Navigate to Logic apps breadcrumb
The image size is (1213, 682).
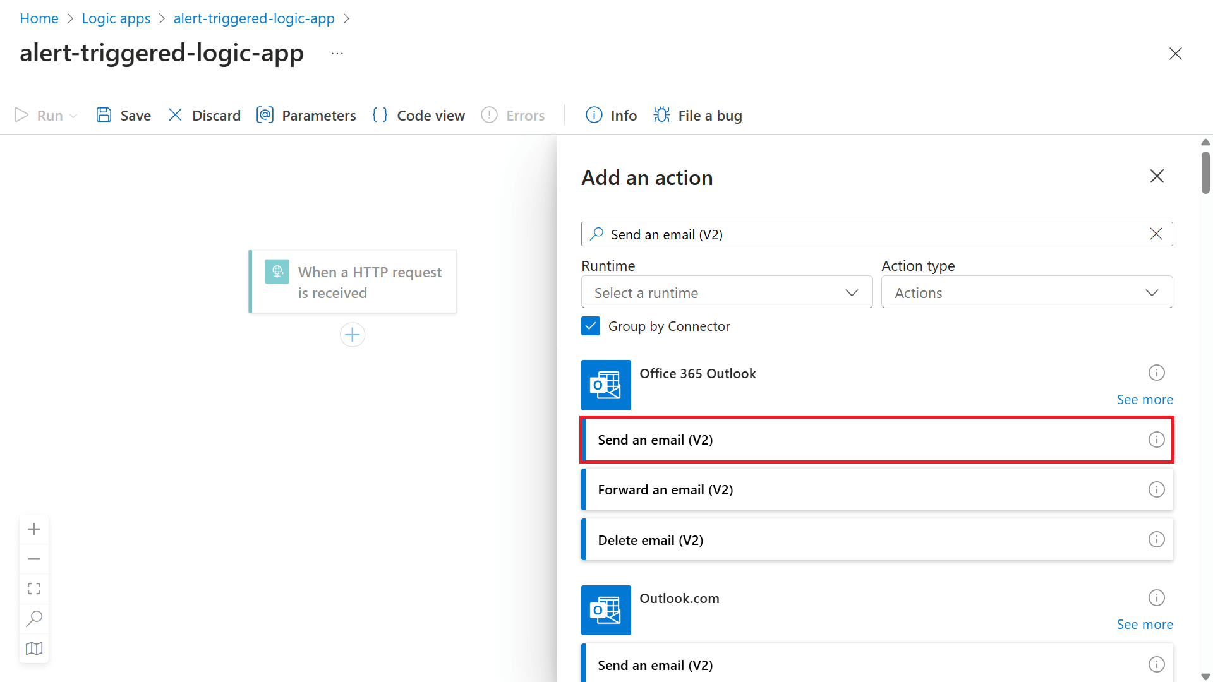[116, 18]
